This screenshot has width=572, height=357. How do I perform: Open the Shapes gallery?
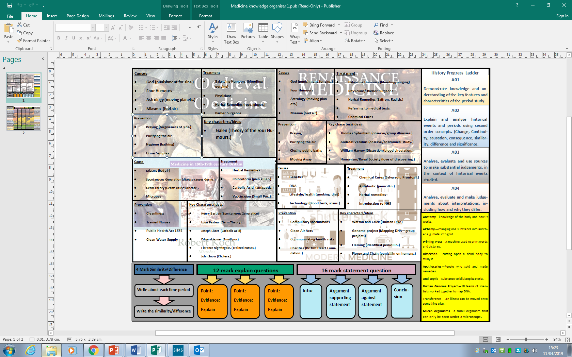(277, 33)
